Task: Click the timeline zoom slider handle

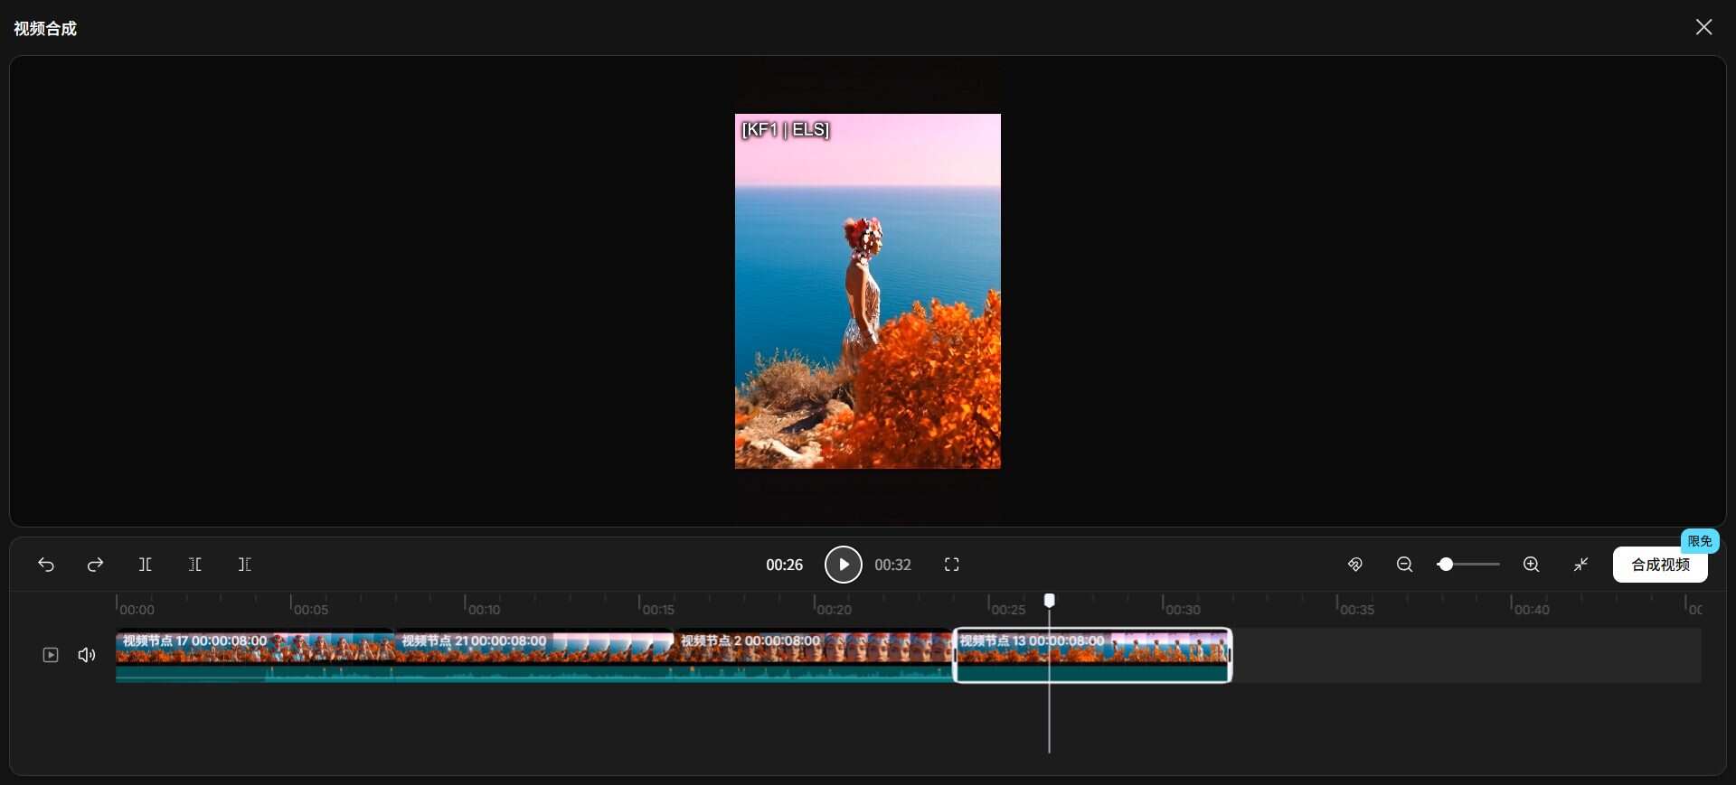Action: click(1446, 565)
